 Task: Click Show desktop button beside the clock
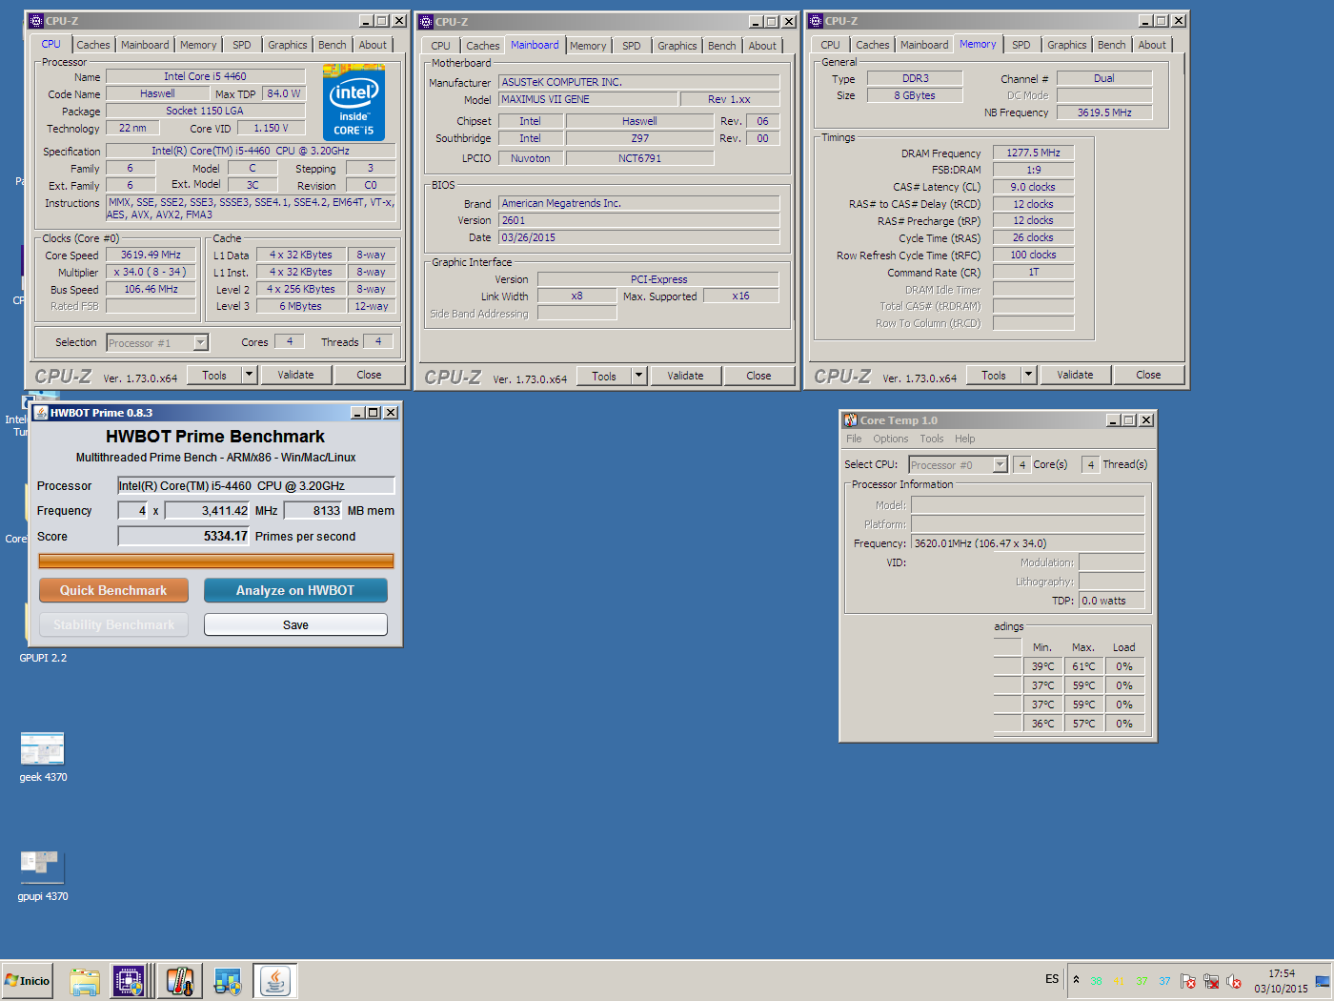tap(1323, 981)
